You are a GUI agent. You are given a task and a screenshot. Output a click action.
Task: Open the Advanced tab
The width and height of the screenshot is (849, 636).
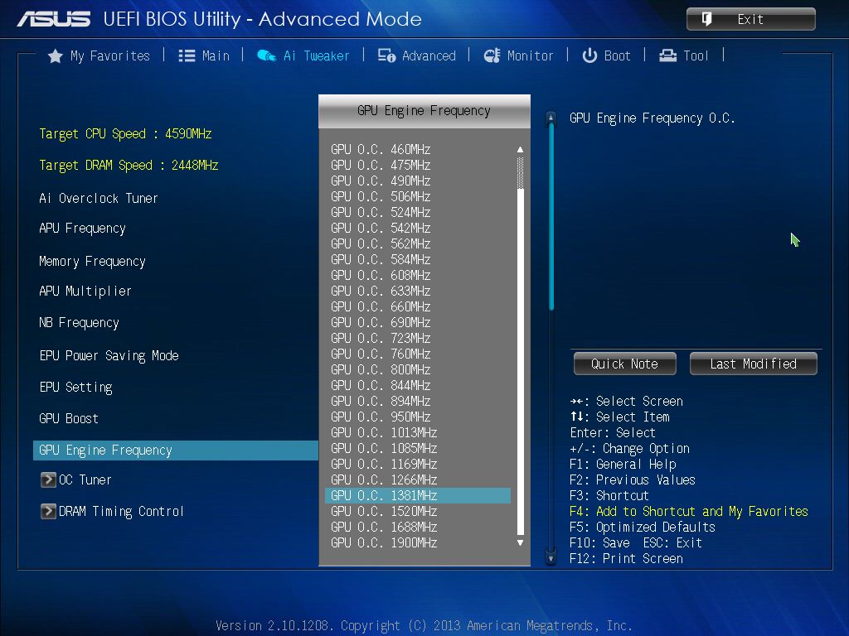417,55
